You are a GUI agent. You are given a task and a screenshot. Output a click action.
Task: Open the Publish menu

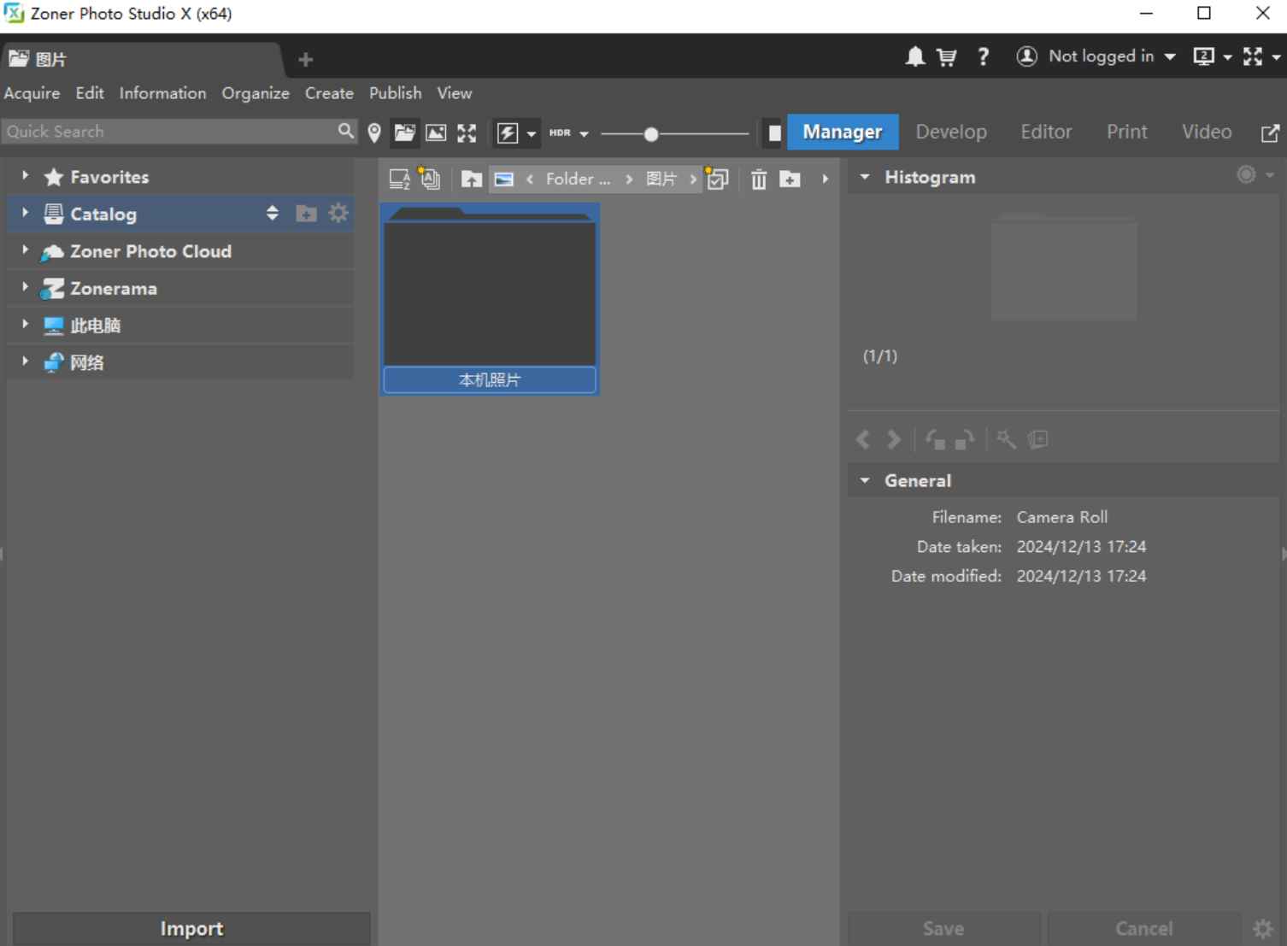point(394,93)
